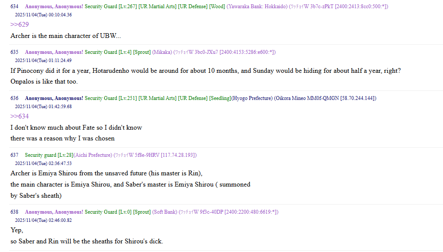Click ID text containing 5f8e-9HRV
443x252 pixels.
155,155
